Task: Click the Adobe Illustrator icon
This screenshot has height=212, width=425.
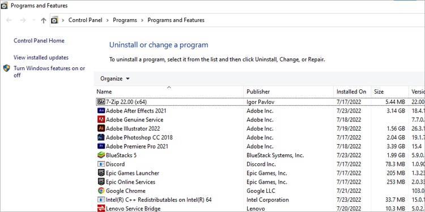Action: [101, 128]
